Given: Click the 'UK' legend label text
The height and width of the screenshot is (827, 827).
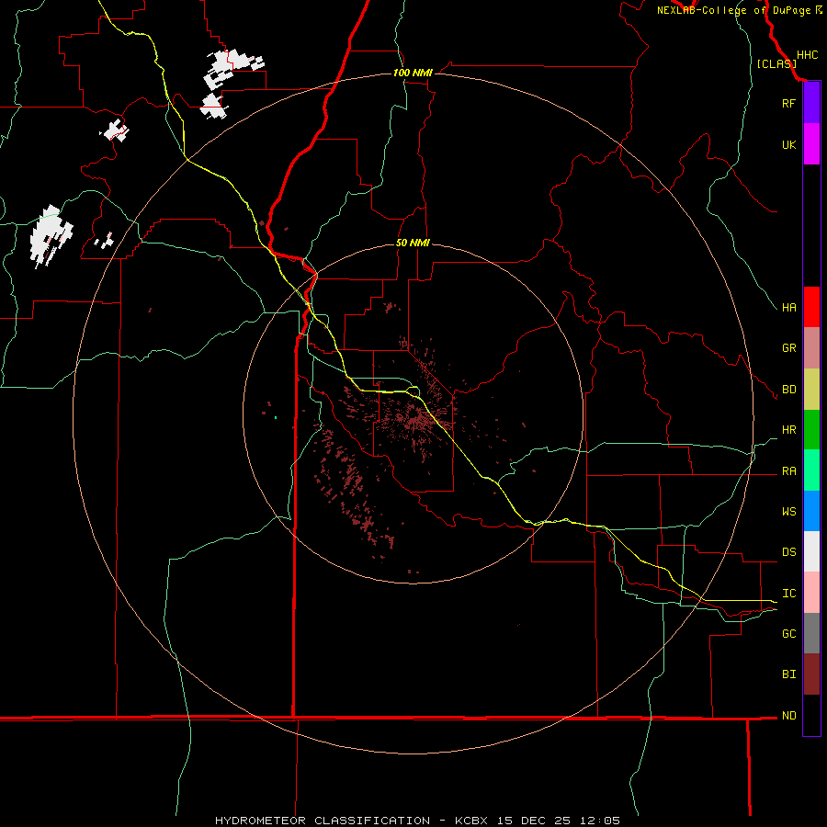Looking at the screenshot, I should [x=788, y=145].
